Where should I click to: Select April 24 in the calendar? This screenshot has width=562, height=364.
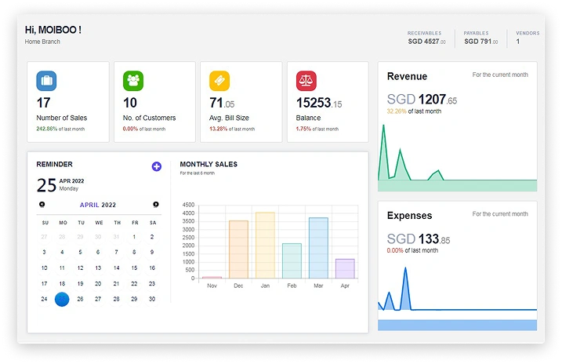(44, 299)
